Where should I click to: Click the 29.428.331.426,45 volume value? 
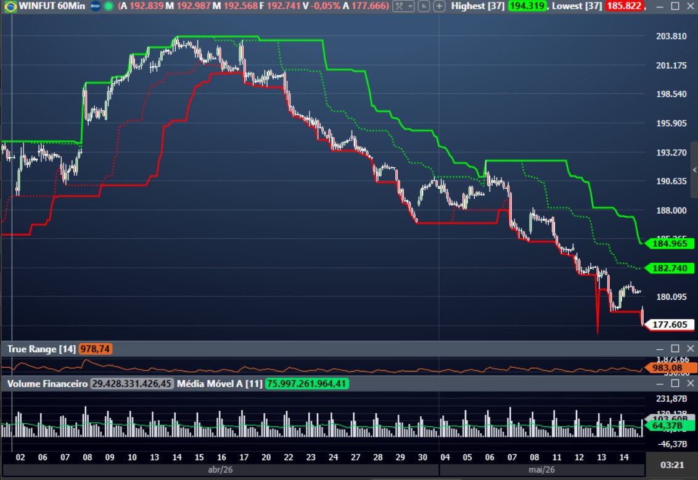point(131,384)
